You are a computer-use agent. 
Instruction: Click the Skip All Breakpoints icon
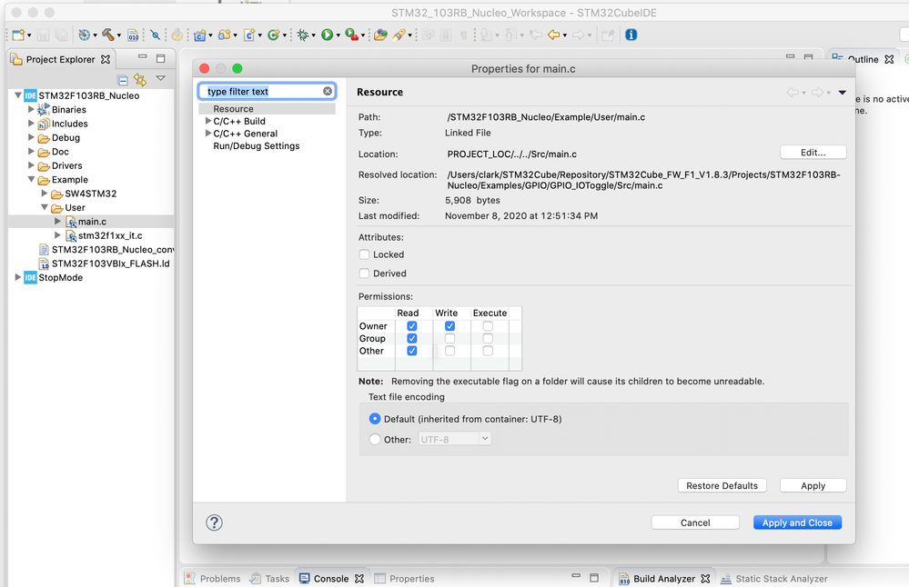click(x=155, y=35)
